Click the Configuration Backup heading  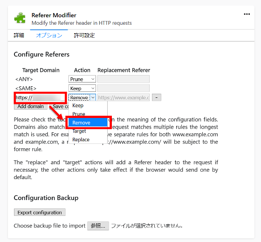click(x=46, y=198)
